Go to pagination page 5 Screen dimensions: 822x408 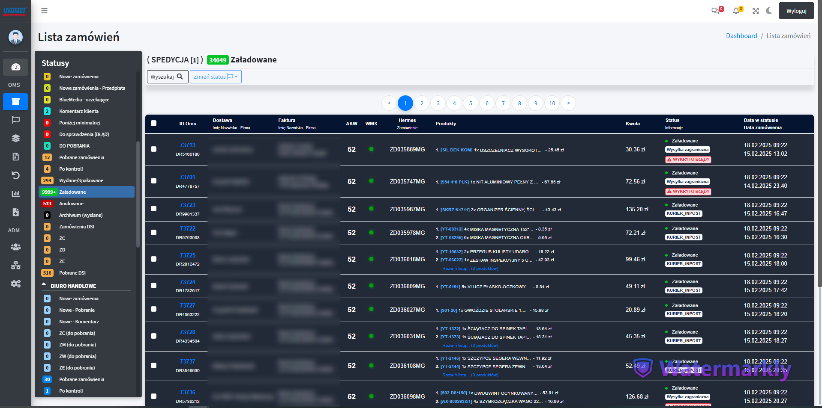471,103
